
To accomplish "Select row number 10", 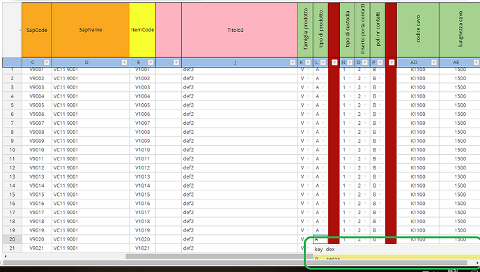I will [13, 150].
